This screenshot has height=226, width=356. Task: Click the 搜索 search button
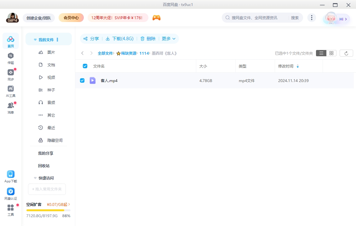[x=295, y=18]
